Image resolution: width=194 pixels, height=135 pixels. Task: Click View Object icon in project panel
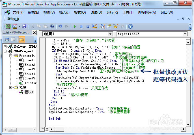pos(13,39)
